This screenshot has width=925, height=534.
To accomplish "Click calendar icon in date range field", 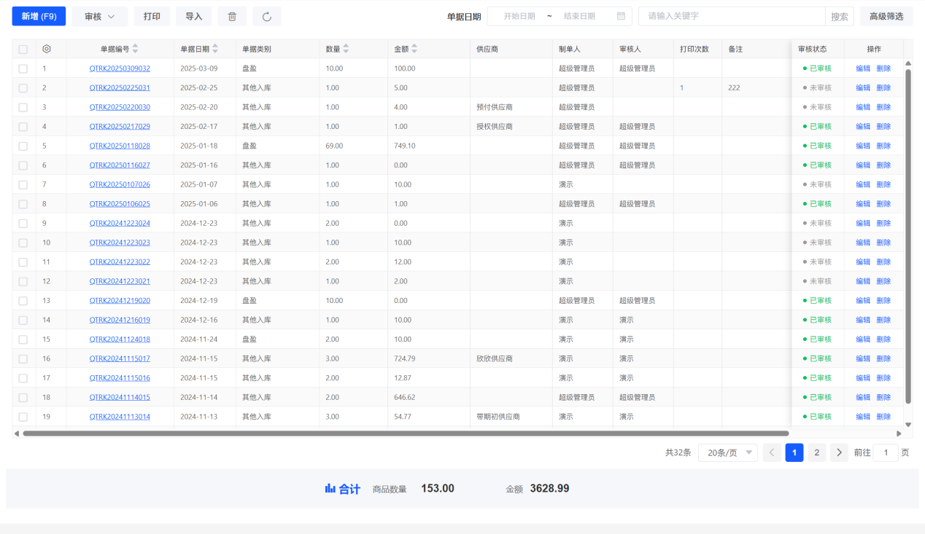I will [x=621, y=16].
